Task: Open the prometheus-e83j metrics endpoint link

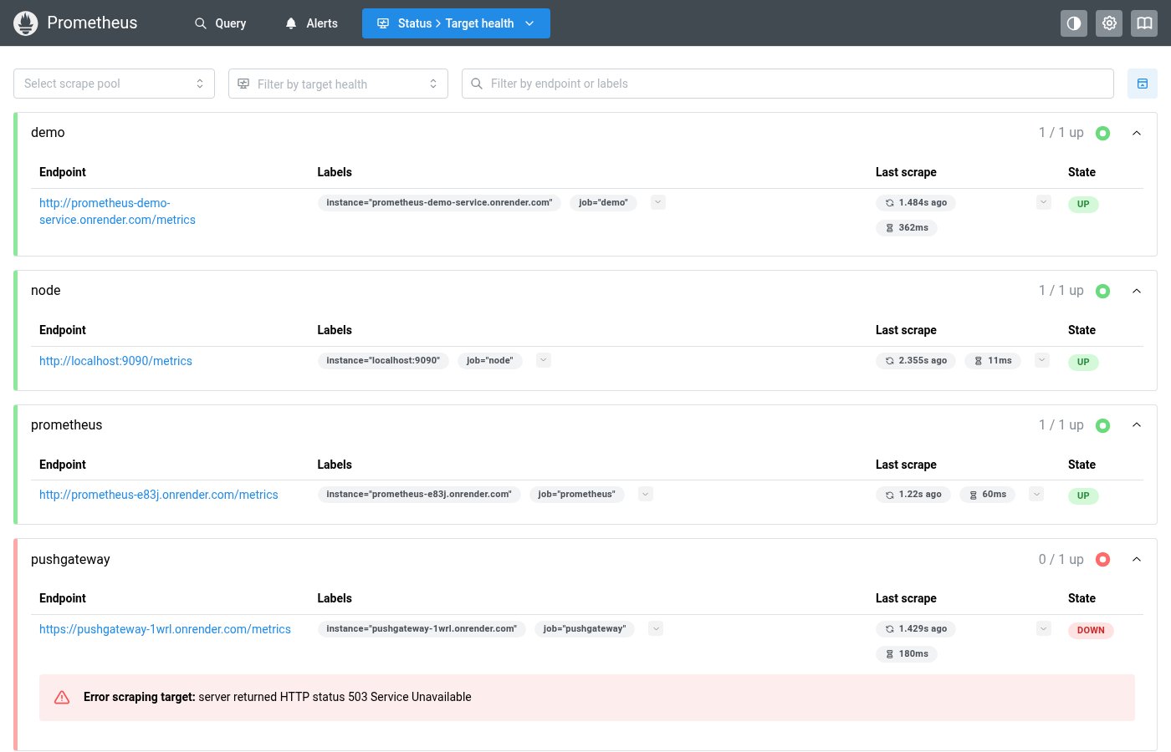Action: point(159,495)
